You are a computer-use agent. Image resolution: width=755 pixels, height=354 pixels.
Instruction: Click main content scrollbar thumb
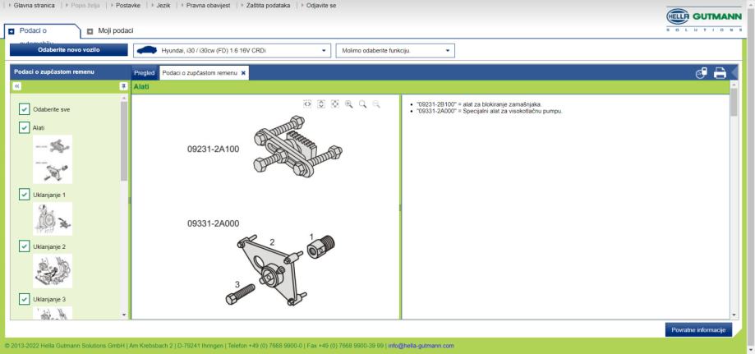click(x=734, y=102)
